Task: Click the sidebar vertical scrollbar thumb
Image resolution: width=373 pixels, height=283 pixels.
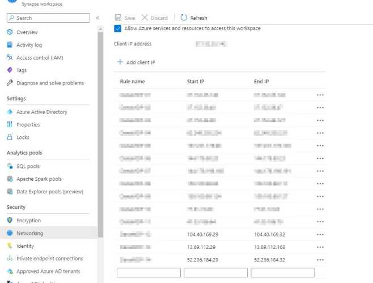Action: 101,134
